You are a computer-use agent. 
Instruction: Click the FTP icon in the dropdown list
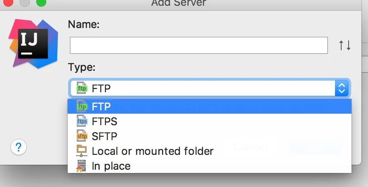(82, 107)
